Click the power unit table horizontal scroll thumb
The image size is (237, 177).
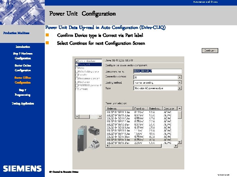135,146
